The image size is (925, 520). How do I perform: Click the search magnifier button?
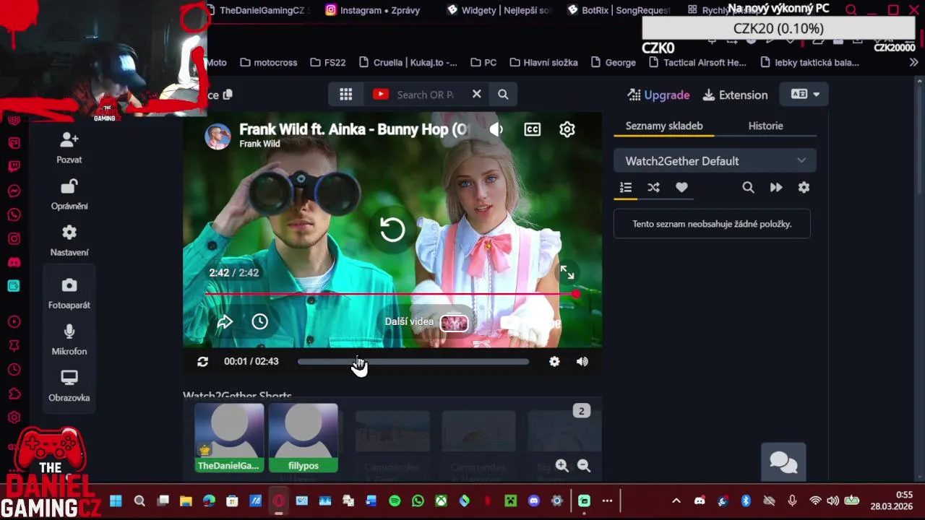(503, 95)
